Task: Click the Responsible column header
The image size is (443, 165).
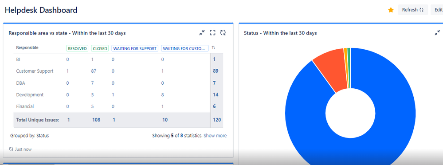Action: (27, 47)
